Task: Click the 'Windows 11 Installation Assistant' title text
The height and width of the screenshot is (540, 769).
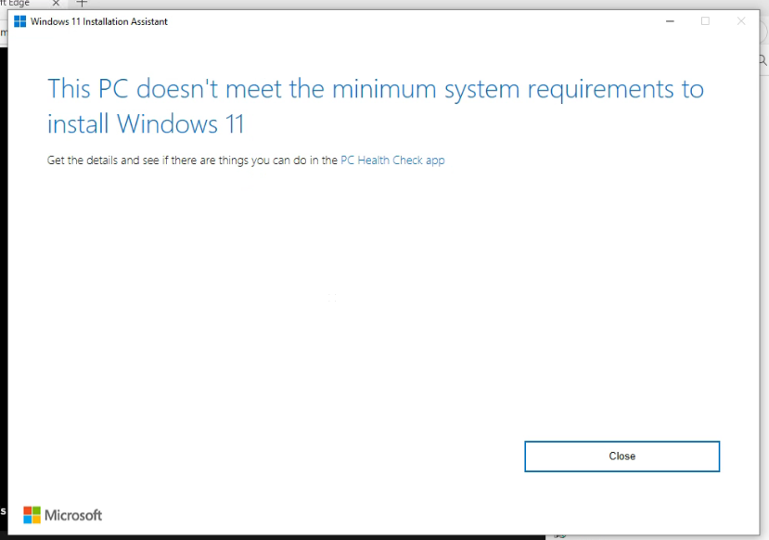Action: [x=99, y=21]
